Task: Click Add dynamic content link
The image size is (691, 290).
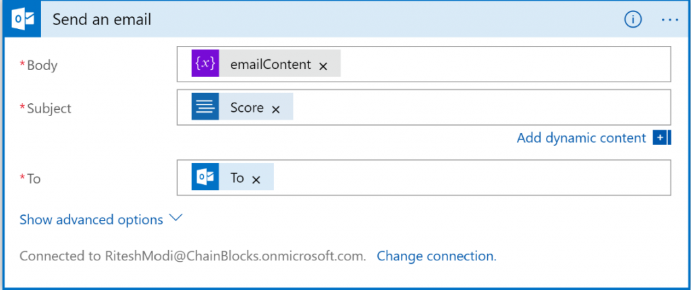Action: click(x=581, y=138)
